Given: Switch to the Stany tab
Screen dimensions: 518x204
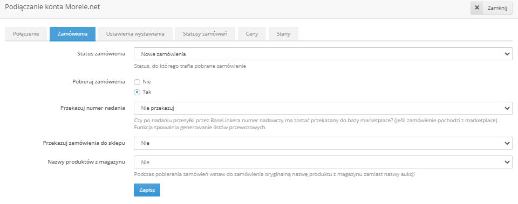Looking at the screenshot, I should point(283,34).
